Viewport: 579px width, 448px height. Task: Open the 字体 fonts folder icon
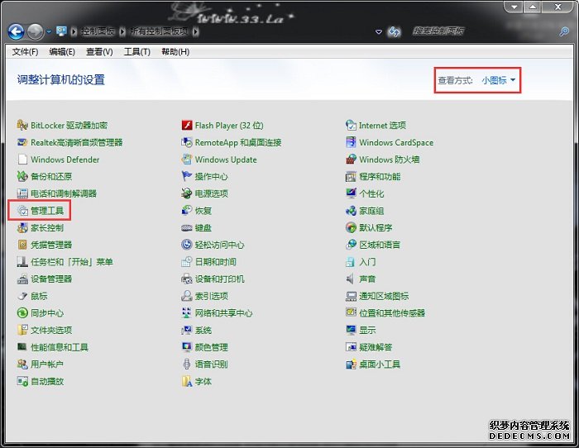[x=187, y=381]
